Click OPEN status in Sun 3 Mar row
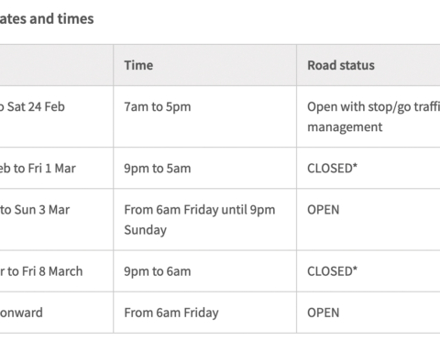Screen dimensions: 440x352 (x=324, y=210)
